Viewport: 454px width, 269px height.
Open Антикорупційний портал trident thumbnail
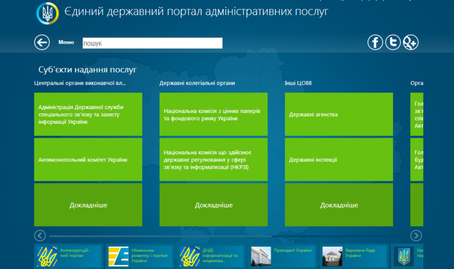point(47,257)
